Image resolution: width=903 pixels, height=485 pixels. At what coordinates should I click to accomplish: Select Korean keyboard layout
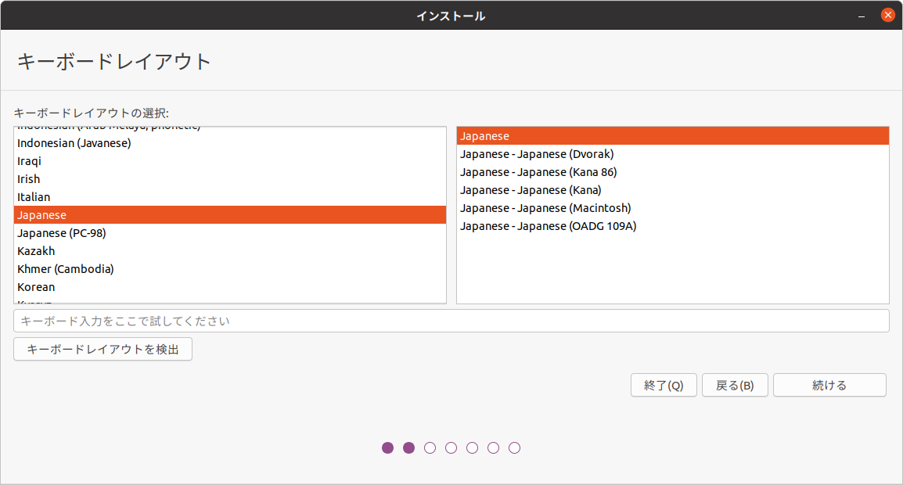[x=230, y=287]
